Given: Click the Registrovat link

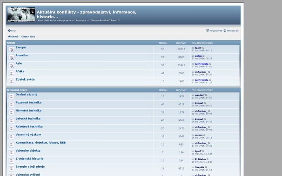Looking at the screenshot, I should (214, 31).
